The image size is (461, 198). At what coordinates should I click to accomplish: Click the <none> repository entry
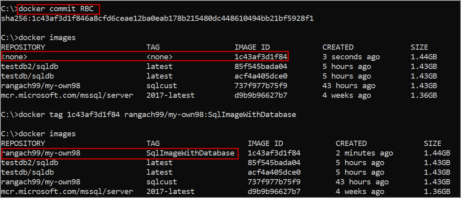point(14,57)
